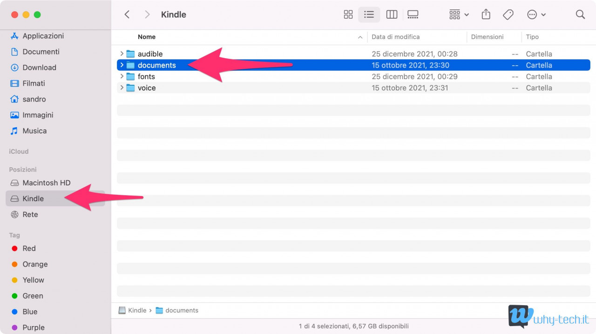Click the voice date 15 ottobre 2021, 23:31

tap(410, 88)
